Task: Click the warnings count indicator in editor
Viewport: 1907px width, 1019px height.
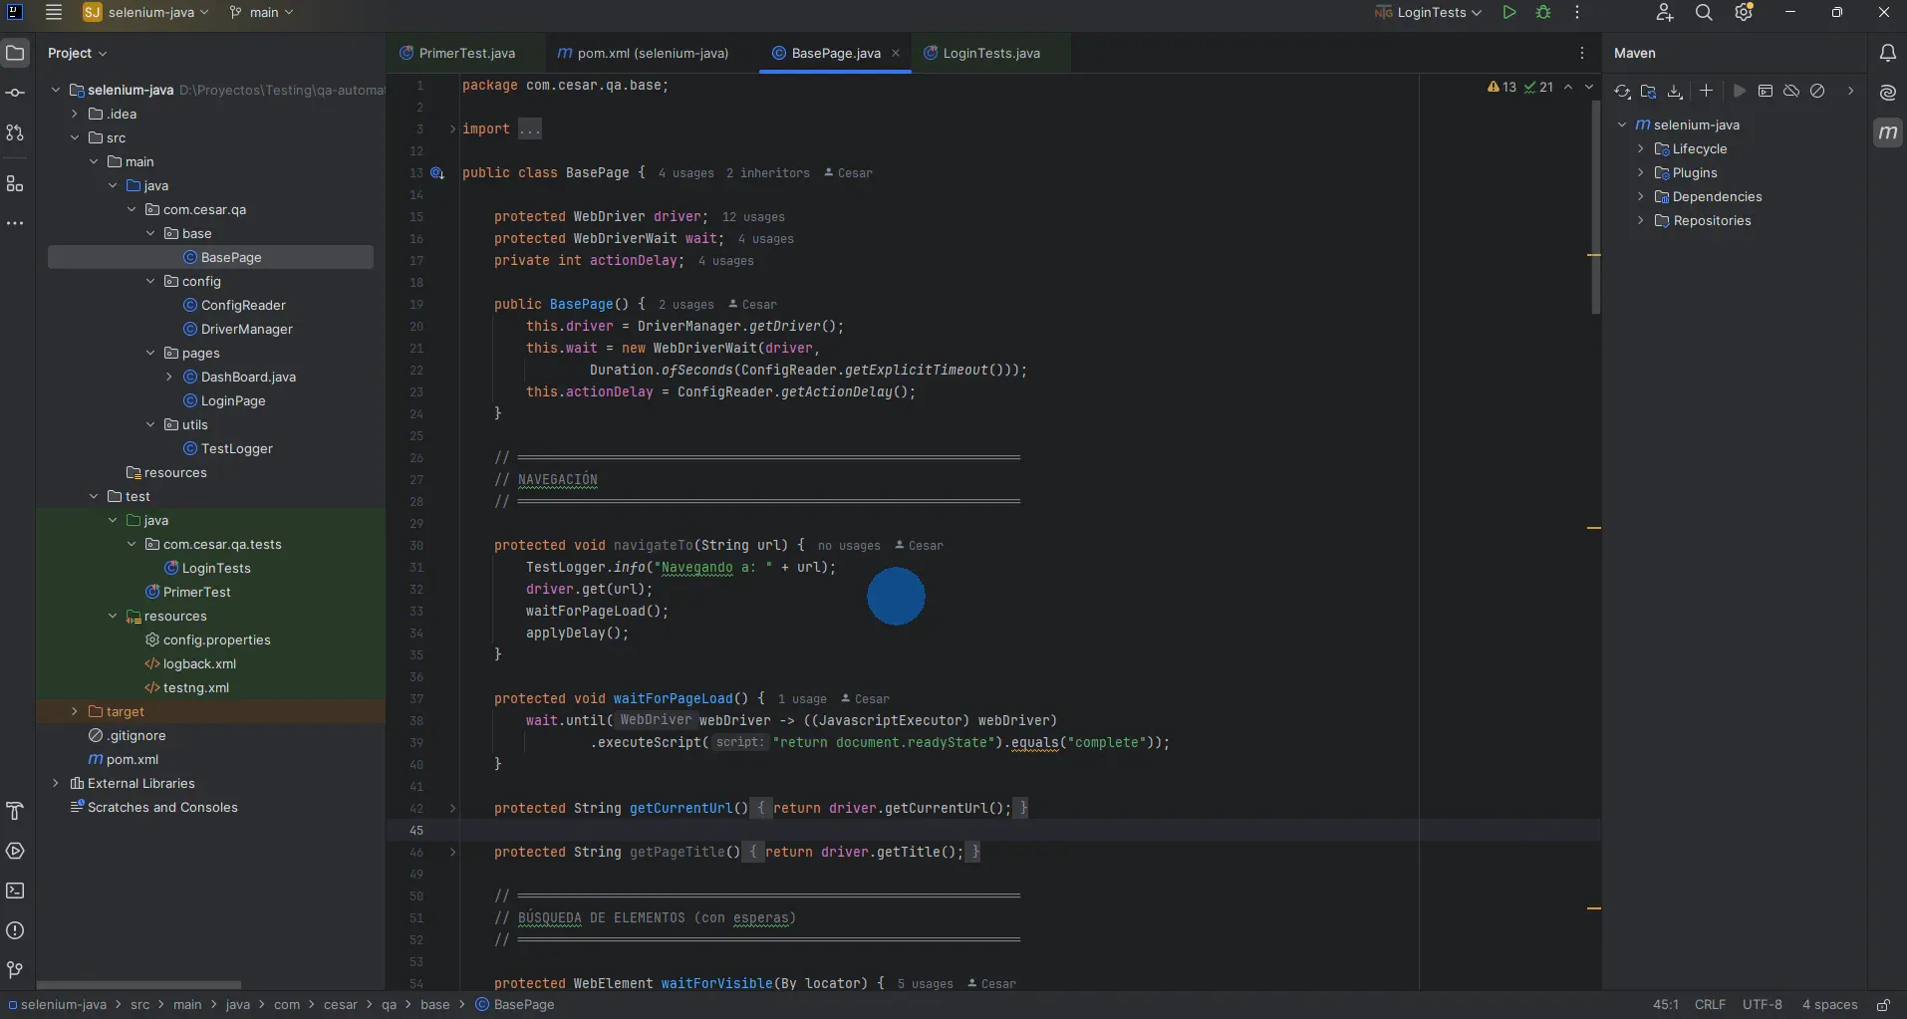Action: pos(1502,87)
